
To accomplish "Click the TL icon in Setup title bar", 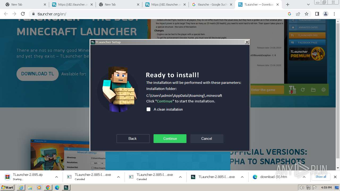I will coord(93,42).
